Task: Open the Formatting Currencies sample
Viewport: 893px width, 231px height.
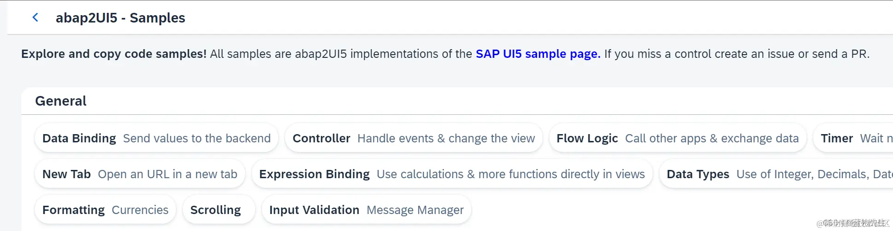Action: (x=105, y=210)
